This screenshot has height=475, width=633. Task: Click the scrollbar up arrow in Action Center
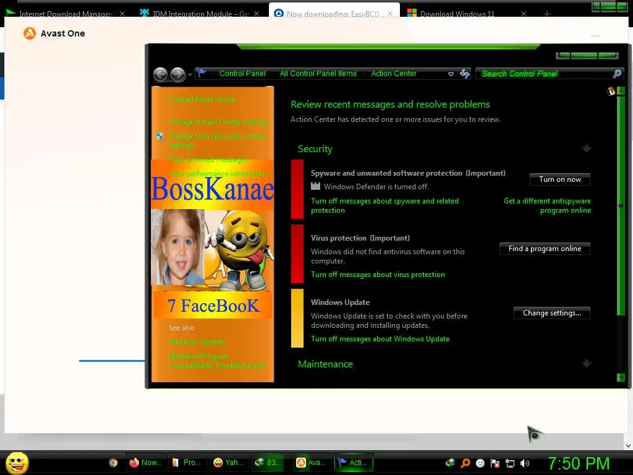pyautogui.click(x=621, y=91)
